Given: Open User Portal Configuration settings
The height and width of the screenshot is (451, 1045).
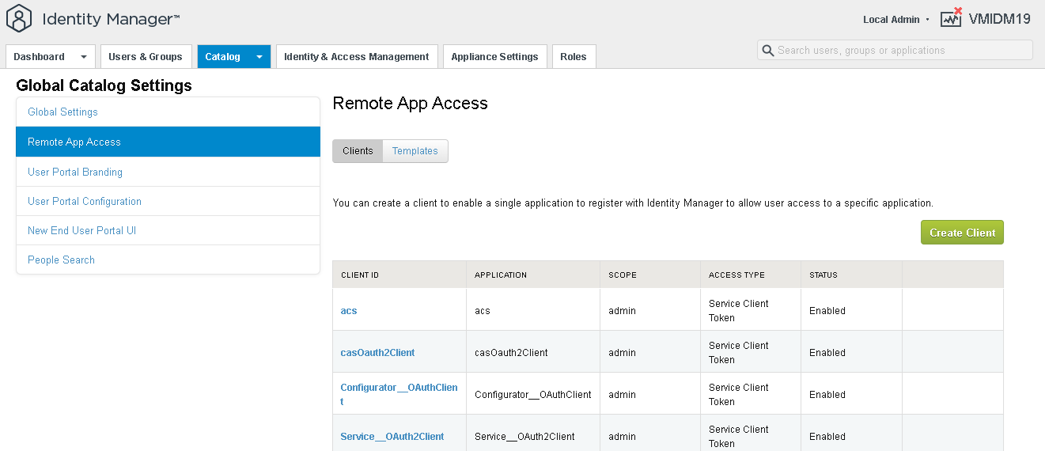Looking at the screenshot, I should tap(168, 201).
